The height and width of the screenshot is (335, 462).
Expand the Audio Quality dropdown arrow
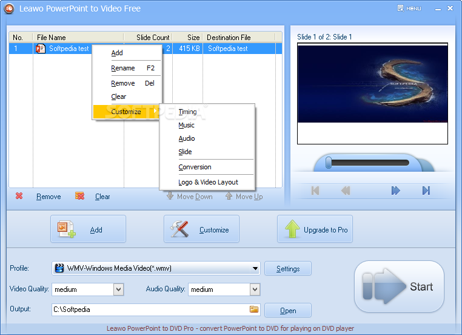[x=255, y=289]
